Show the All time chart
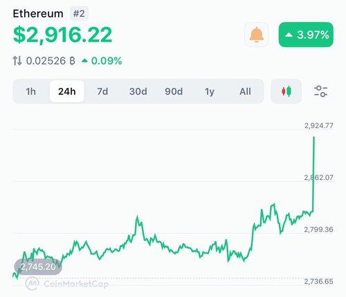Image resolution: width=346 pixels, height=297 pixels. (x=245, y=91)
